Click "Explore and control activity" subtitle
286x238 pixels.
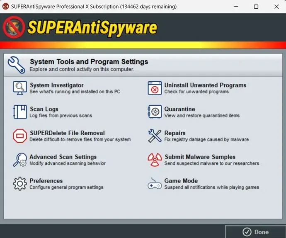(x=82, y=69)
